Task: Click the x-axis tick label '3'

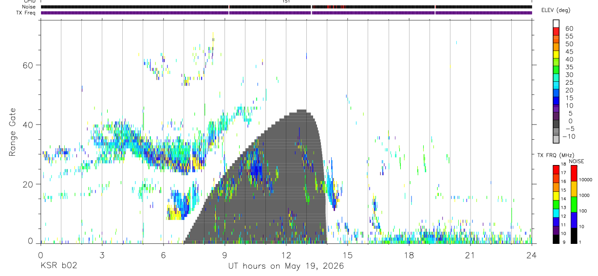Action: click(102, 255)
